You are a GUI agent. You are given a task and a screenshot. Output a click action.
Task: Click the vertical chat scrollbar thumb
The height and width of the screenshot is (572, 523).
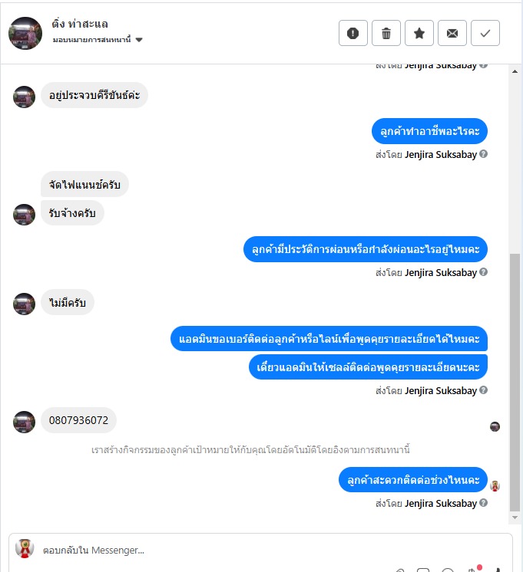(515, 383)
